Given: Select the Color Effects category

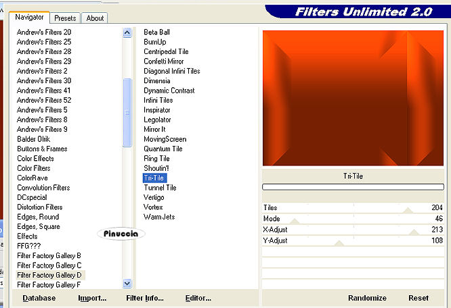Looking at the screenshot, I should click(35, 159).
